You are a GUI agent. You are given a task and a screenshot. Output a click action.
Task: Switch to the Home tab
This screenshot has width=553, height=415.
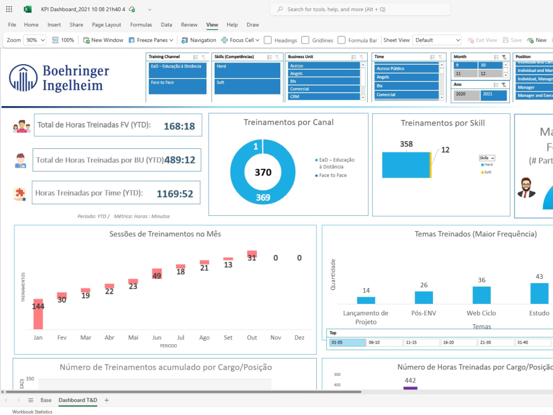[31, 25]
